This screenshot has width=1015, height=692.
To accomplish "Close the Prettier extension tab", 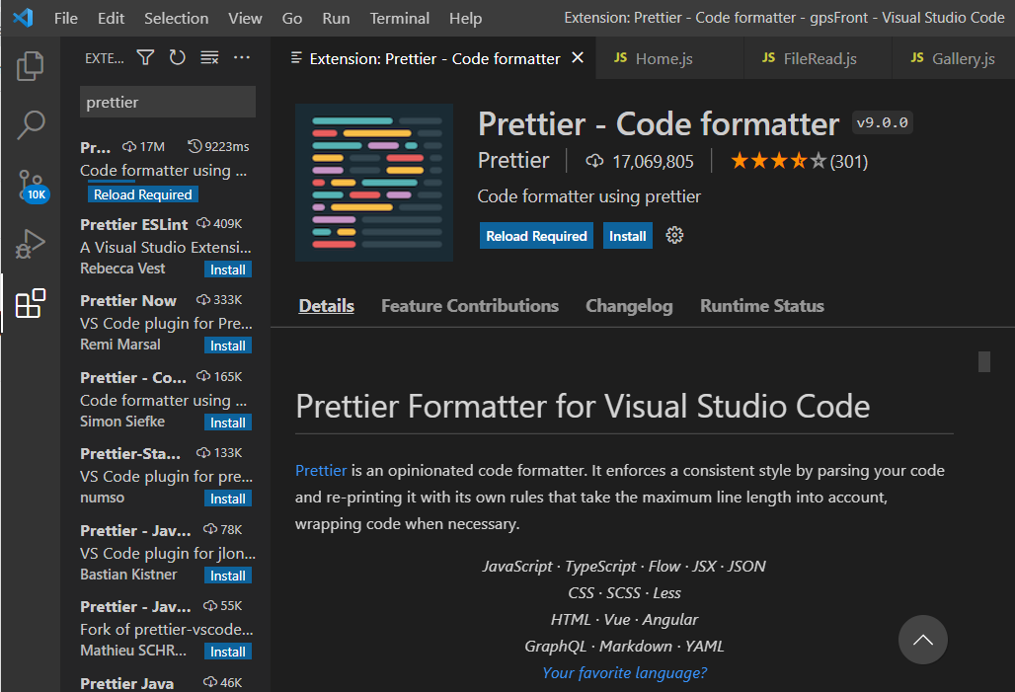I will coord(578,57).
